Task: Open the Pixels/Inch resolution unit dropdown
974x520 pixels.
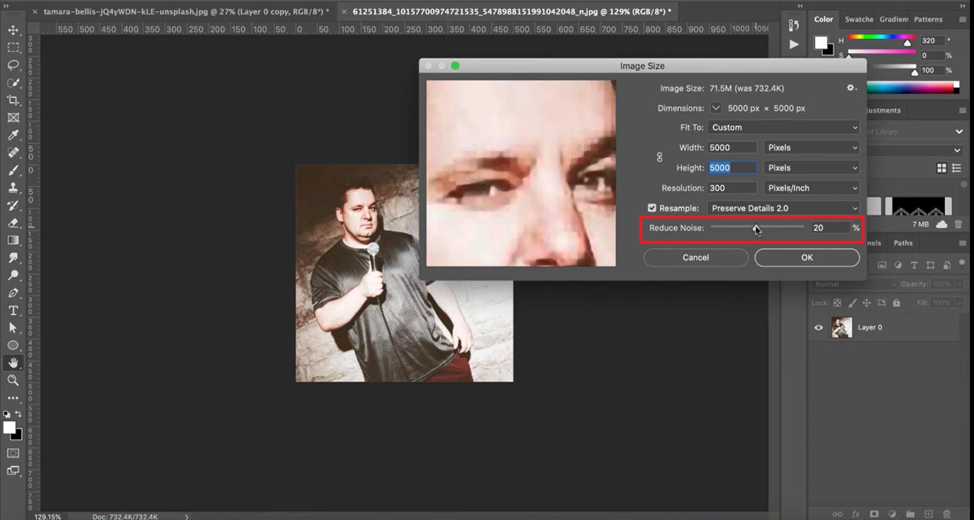Action: (811, 188)
